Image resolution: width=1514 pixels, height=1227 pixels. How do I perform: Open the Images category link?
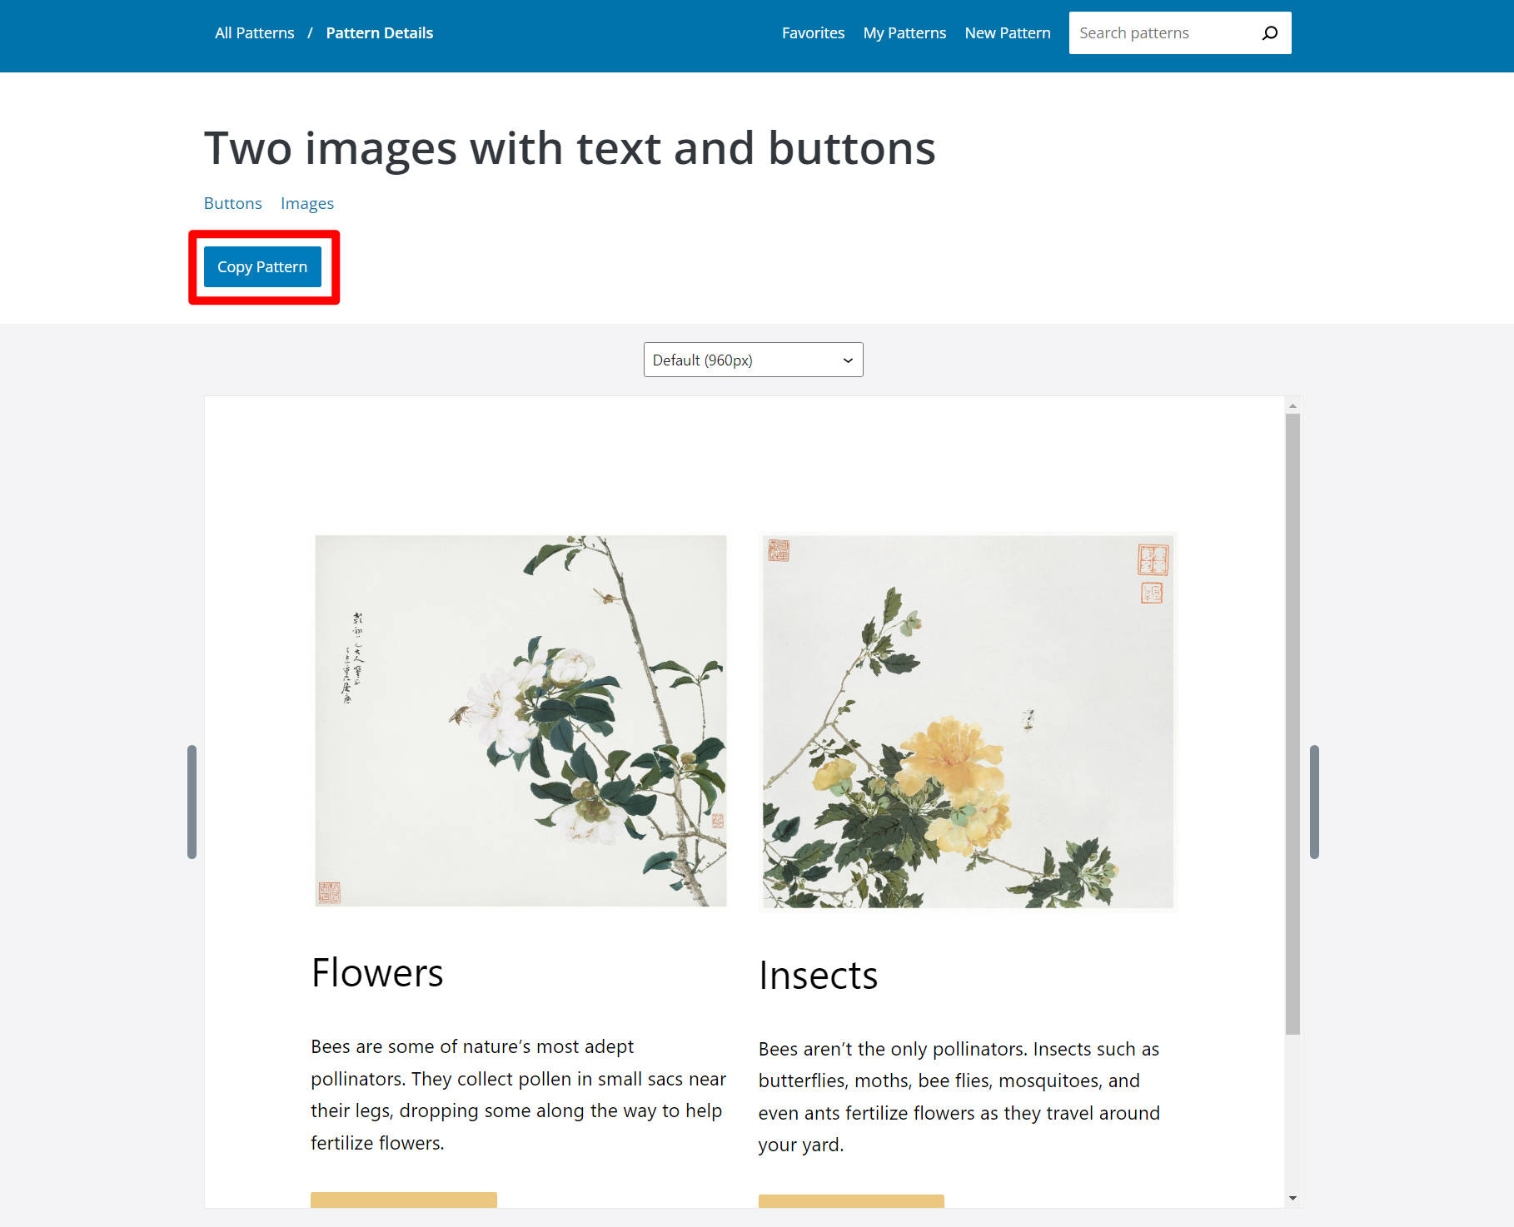click(x=307, y=203)
